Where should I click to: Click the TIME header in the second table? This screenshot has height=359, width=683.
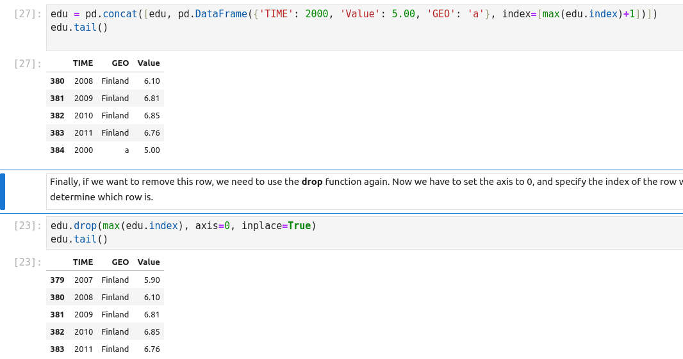(83, 262)
